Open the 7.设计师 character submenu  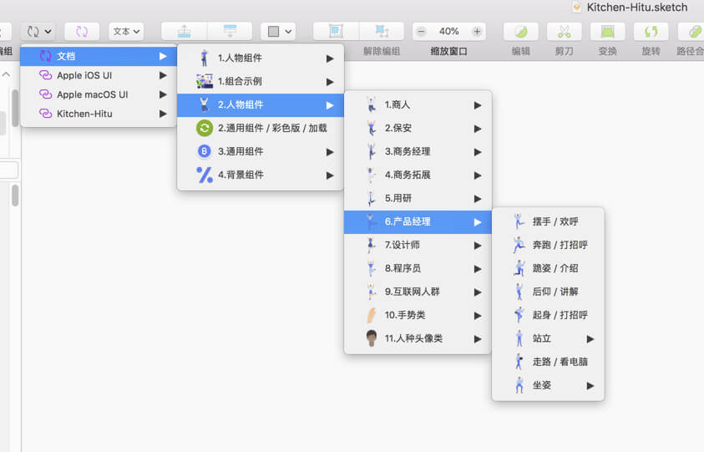pyautogui.click(x=418, y=245)
